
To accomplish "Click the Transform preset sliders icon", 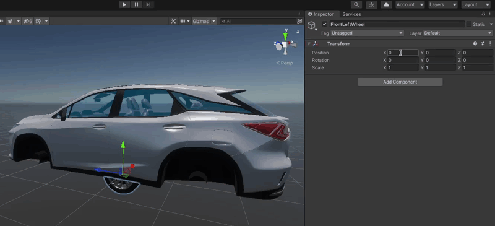I will 483,43.
